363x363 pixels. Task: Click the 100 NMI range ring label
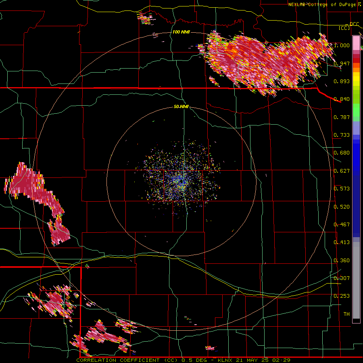tap(181, 32)
